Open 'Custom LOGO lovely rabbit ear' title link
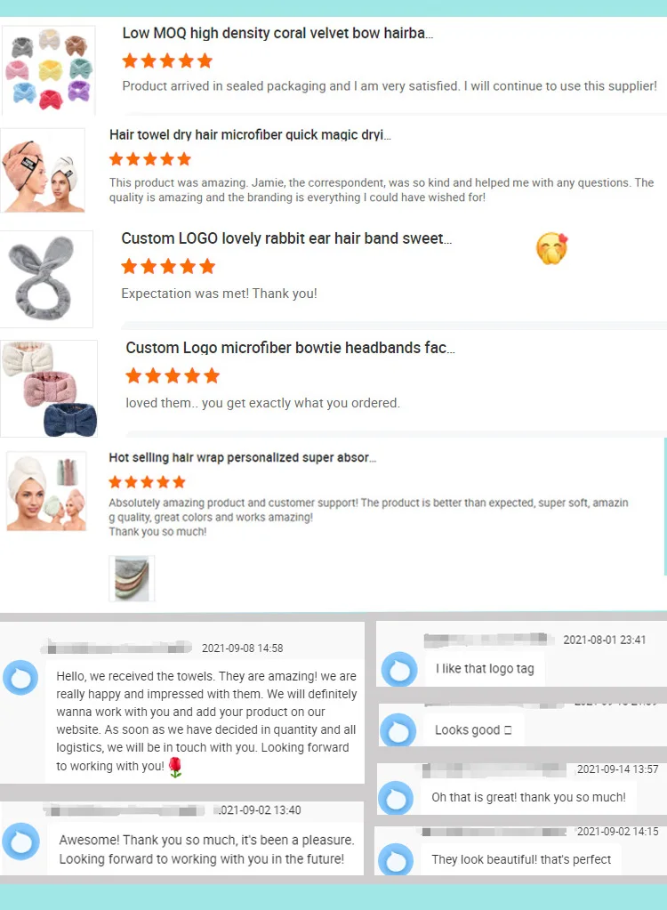667x910 pixels. tap(286, 238)
